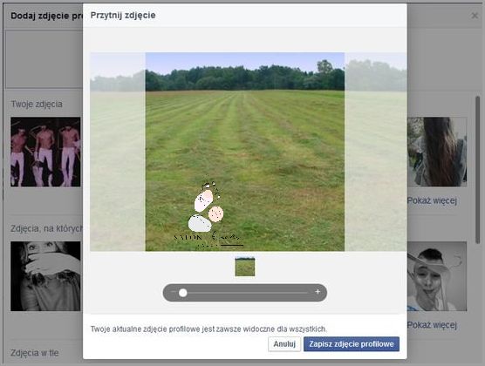Select the three shirtless figures photo
Viewport: 485px width, 366px height.
point(45,152)
